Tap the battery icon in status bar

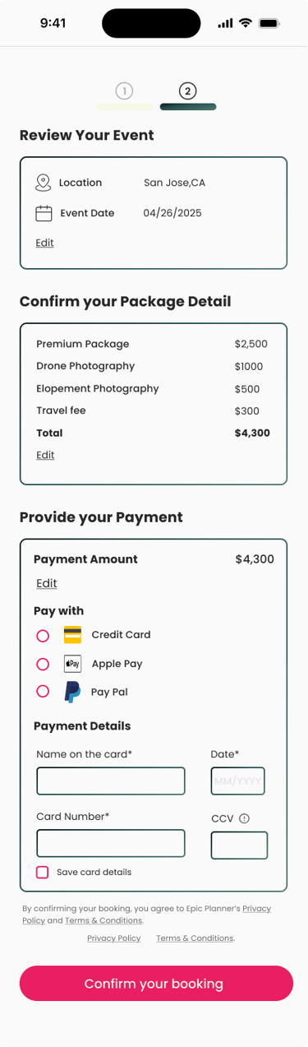point(269,23)
